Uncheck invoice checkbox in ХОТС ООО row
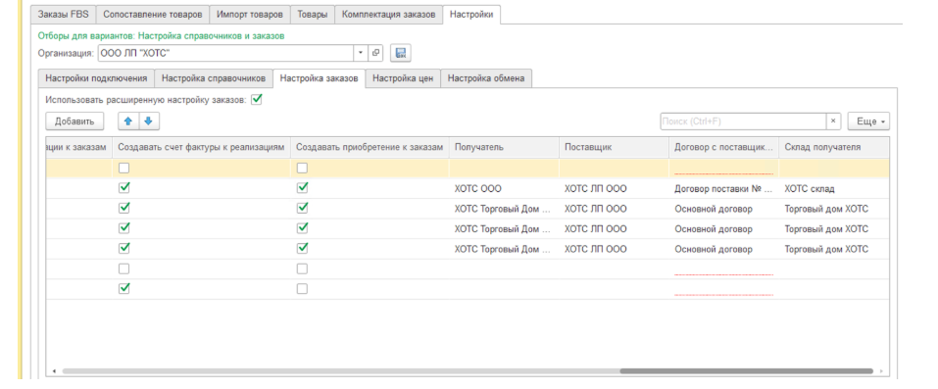This screenshot has width=938, height=389. (123, 188)
